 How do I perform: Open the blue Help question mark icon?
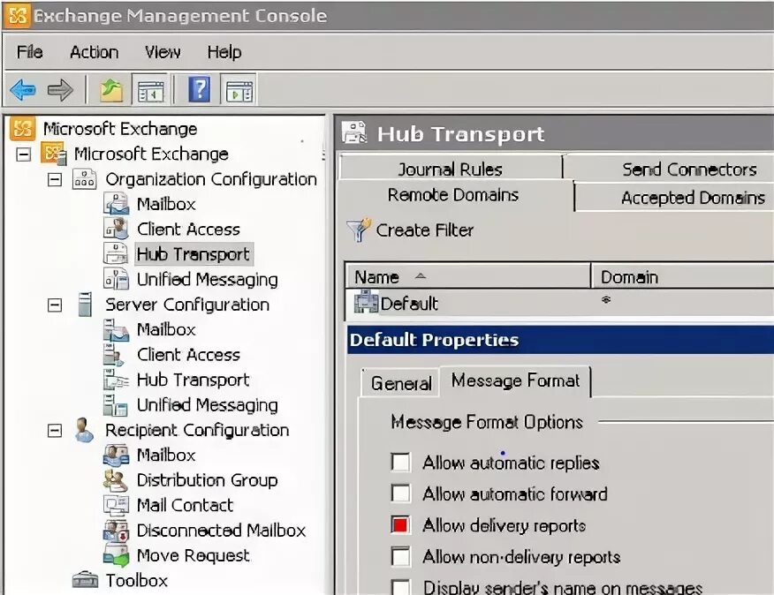200,90
